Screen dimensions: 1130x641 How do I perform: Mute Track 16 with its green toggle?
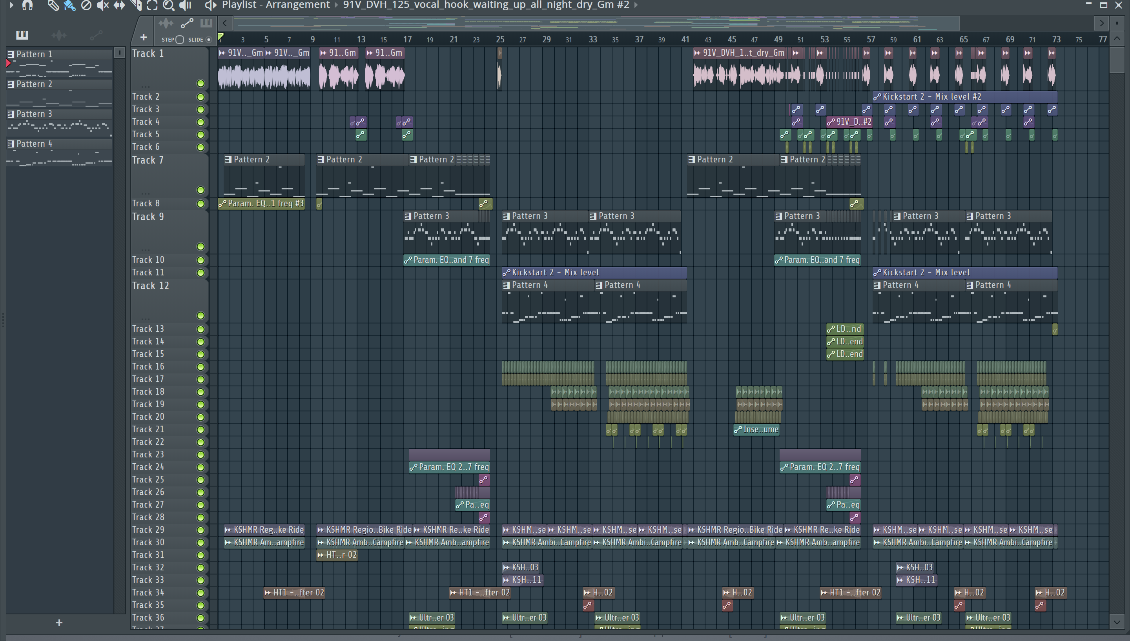click(x=201, y=367)
